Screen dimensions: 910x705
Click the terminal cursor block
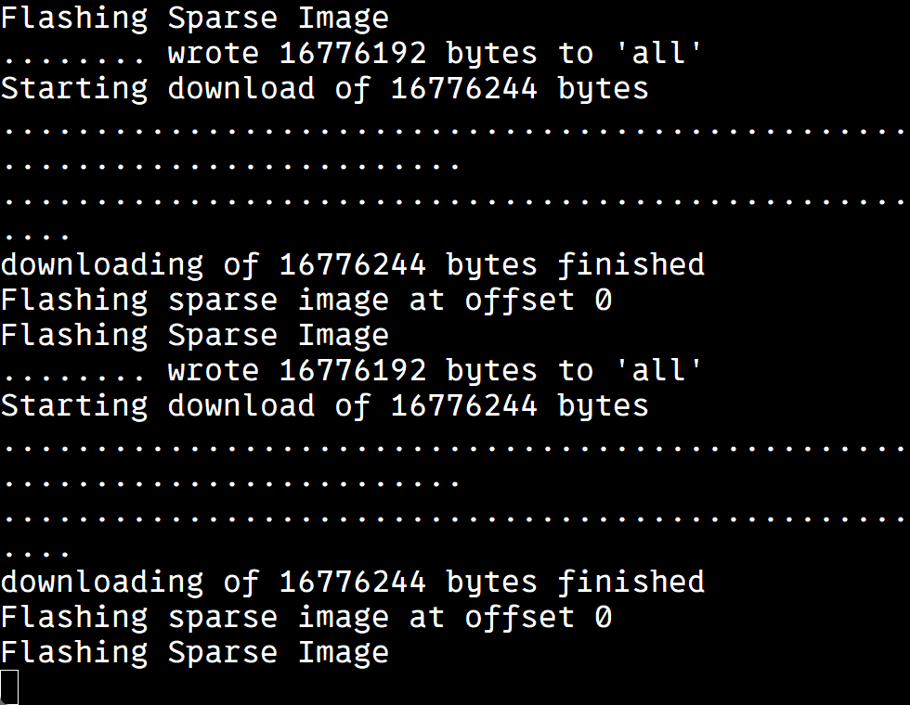click(x=8, y=686)
